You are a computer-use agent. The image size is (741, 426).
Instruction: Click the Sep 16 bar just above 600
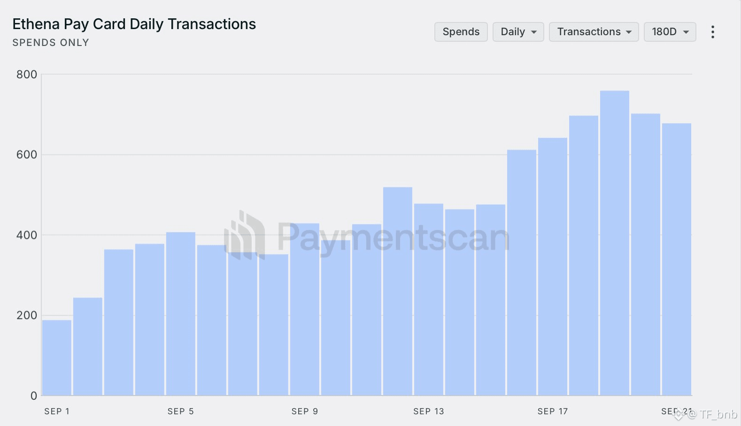pos(522,273)
